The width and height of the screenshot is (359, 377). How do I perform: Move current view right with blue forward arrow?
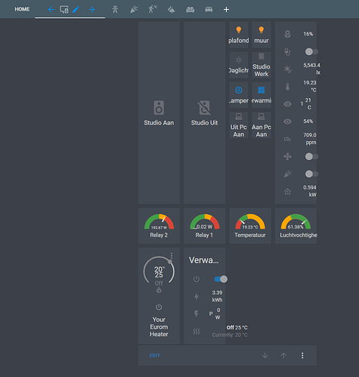pyautogui.click(x=91, y=10)
